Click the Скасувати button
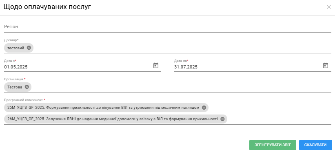The width and height of the screenshot is (335, 152). pos(315,145)
